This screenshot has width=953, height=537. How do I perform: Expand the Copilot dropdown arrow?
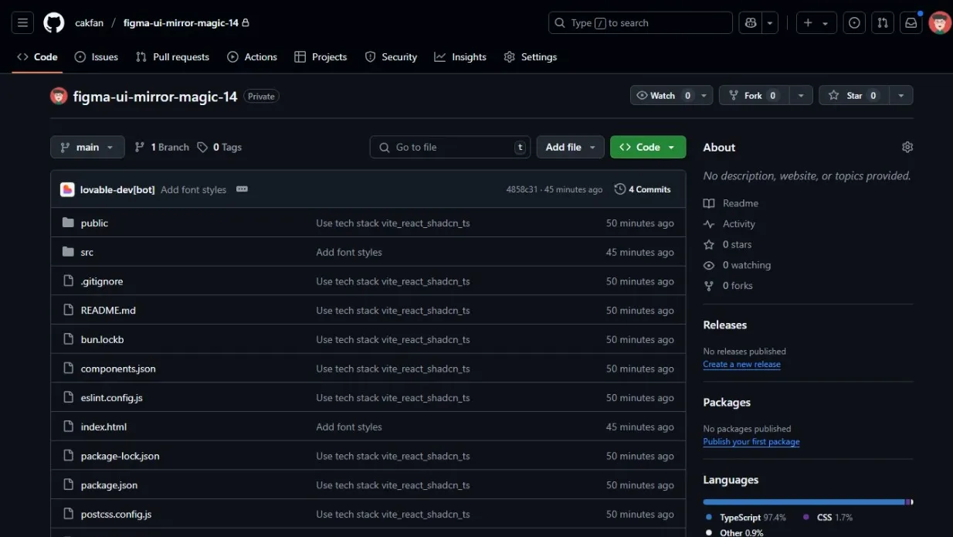point(770,23)
